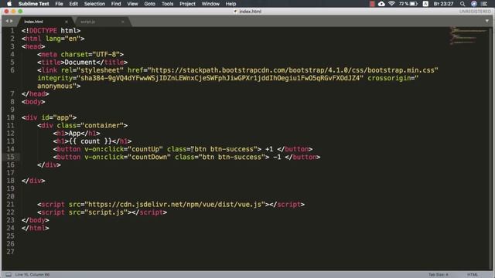Open cloud upload status icon
495x278 pixels.
tap(381, 4)
